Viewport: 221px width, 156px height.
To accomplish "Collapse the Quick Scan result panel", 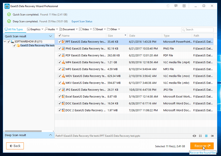I will coord(51,36).
